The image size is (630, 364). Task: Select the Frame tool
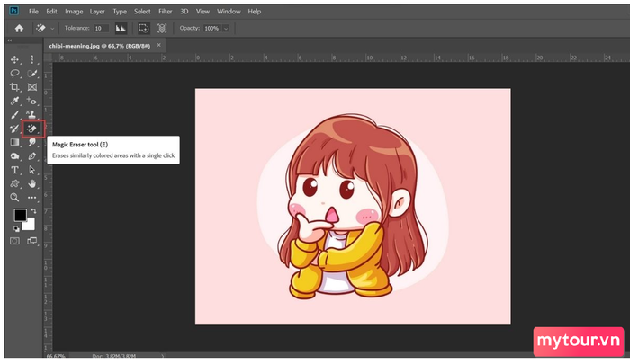coord(32,87)
